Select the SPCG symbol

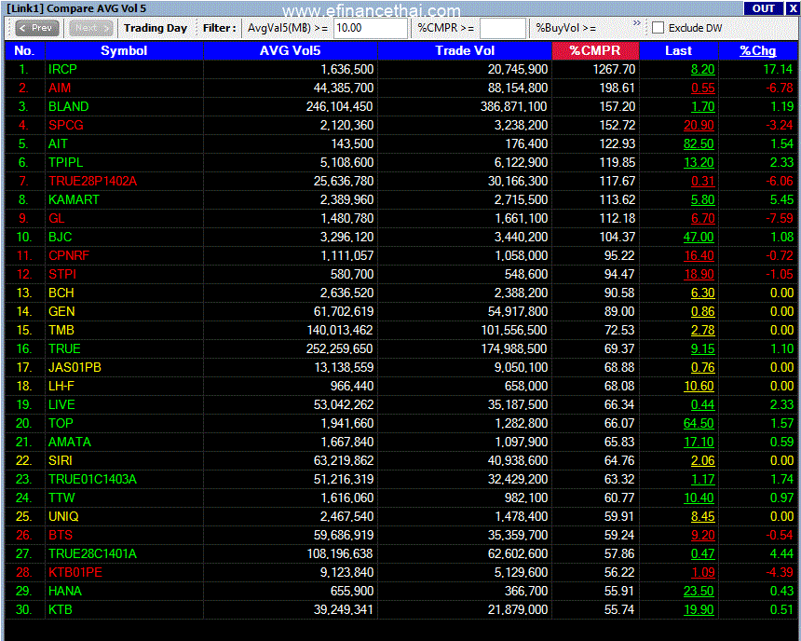65,125
